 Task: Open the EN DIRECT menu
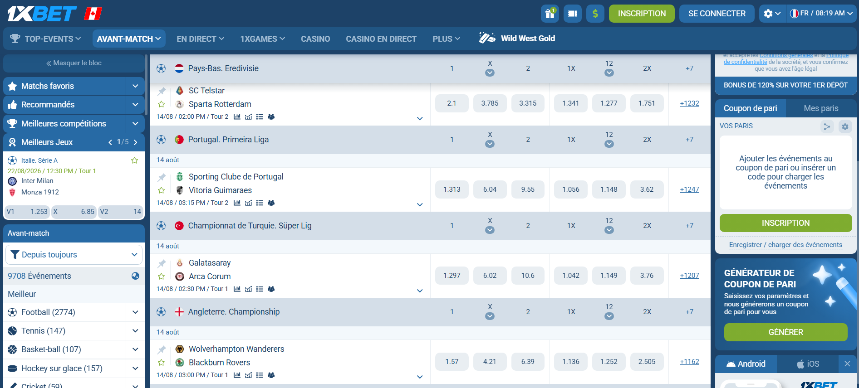[200, 39]
